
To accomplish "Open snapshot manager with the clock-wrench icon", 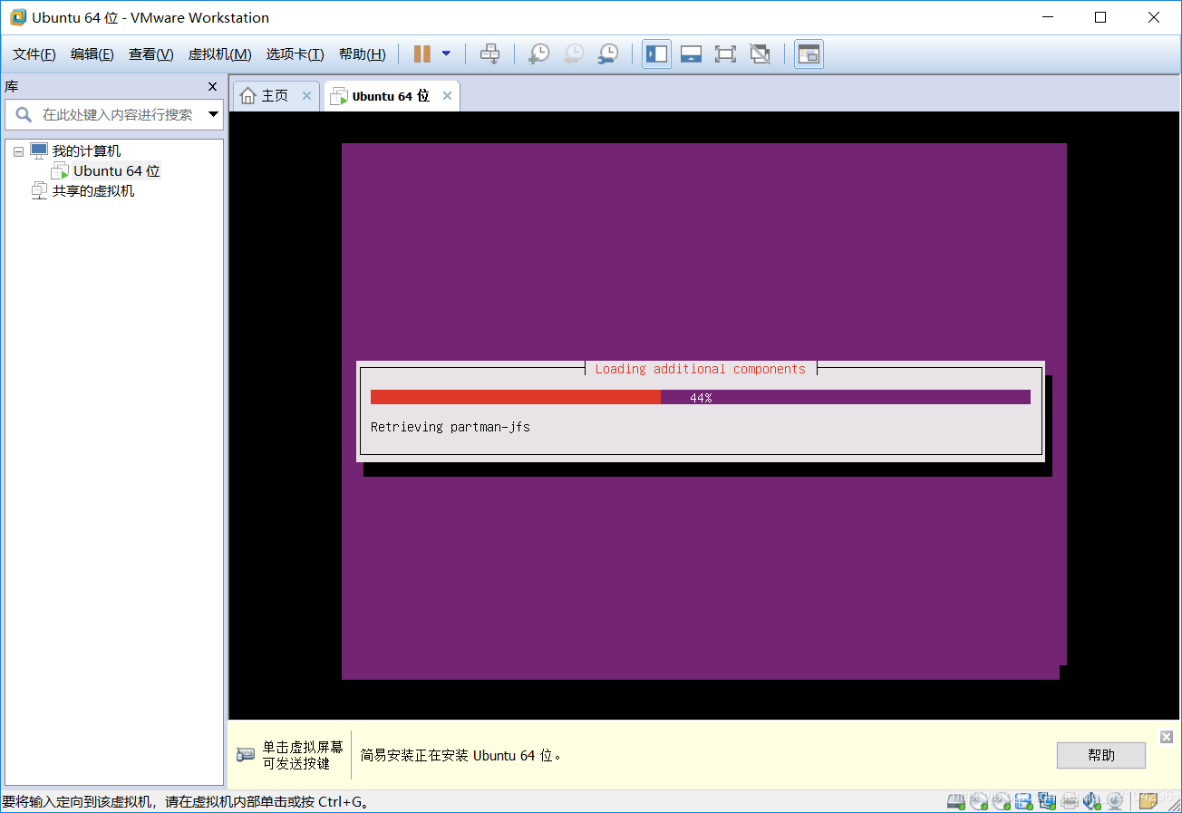I will coord(608,54).
